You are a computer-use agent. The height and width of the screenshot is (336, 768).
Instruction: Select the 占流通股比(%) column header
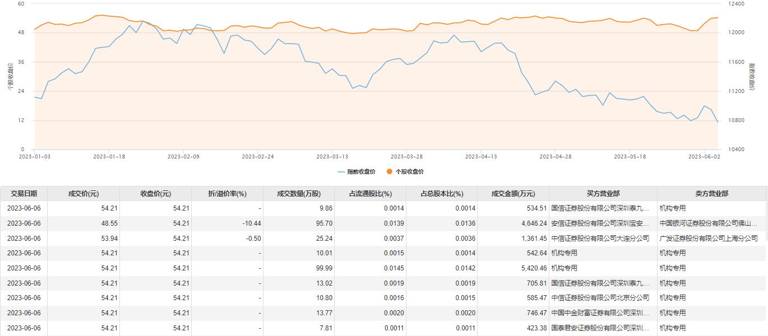[370, 194]
